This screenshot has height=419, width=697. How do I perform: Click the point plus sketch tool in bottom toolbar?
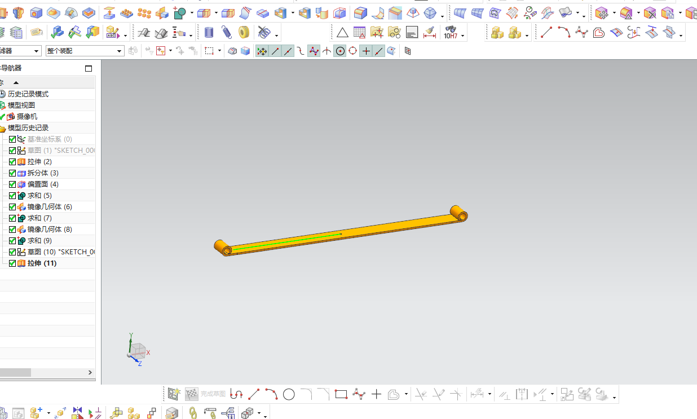coord(377,394)
